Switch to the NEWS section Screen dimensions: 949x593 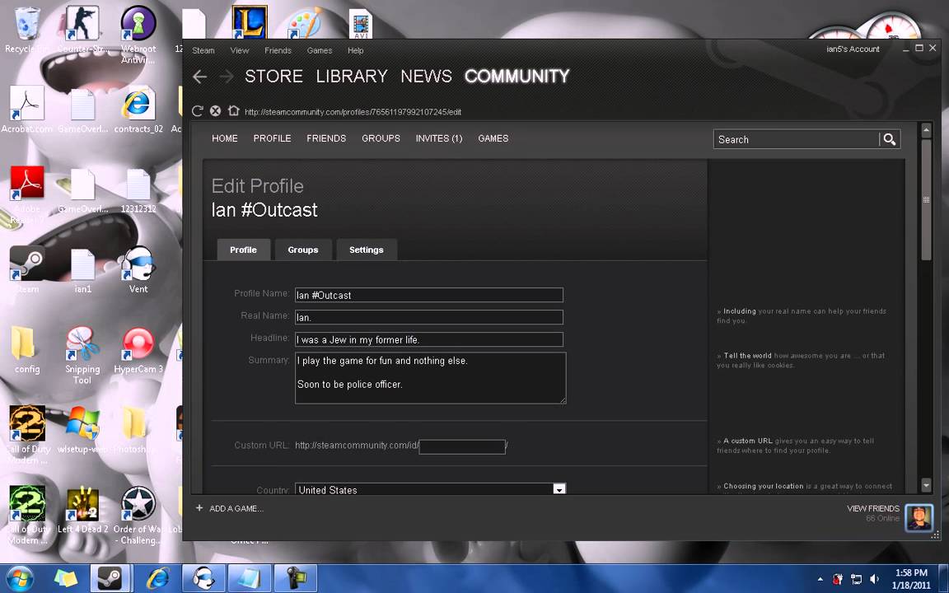(x=426, y=77)
